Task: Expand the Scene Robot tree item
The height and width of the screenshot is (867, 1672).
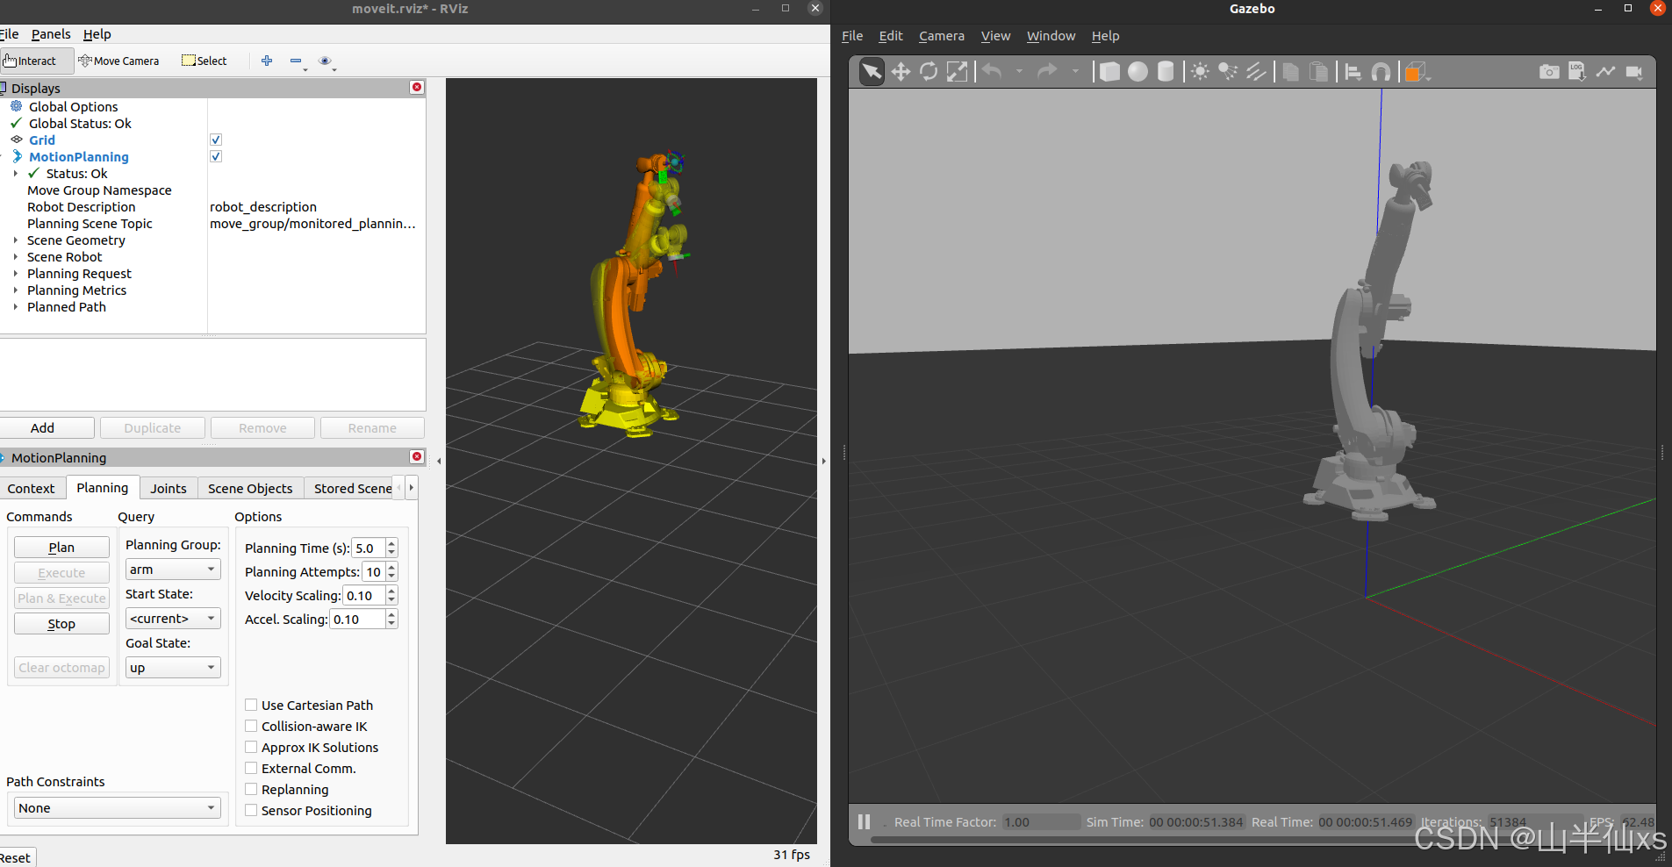Action: [x=16, y=257]
